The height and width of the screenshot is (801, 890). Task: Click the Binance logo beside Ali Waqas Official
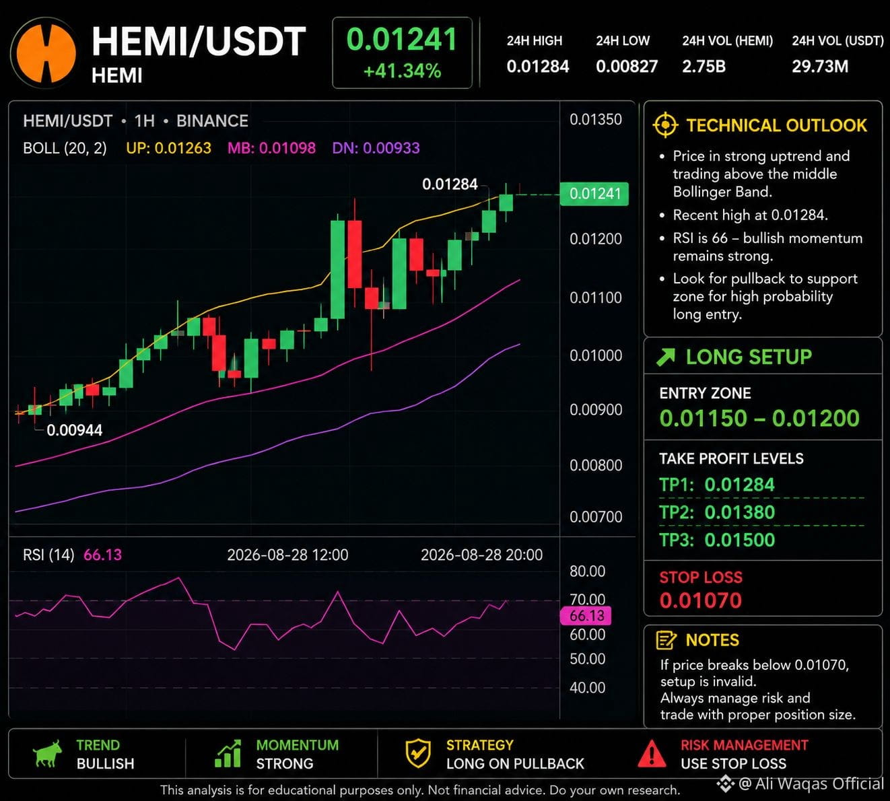(x=725, y=783)
